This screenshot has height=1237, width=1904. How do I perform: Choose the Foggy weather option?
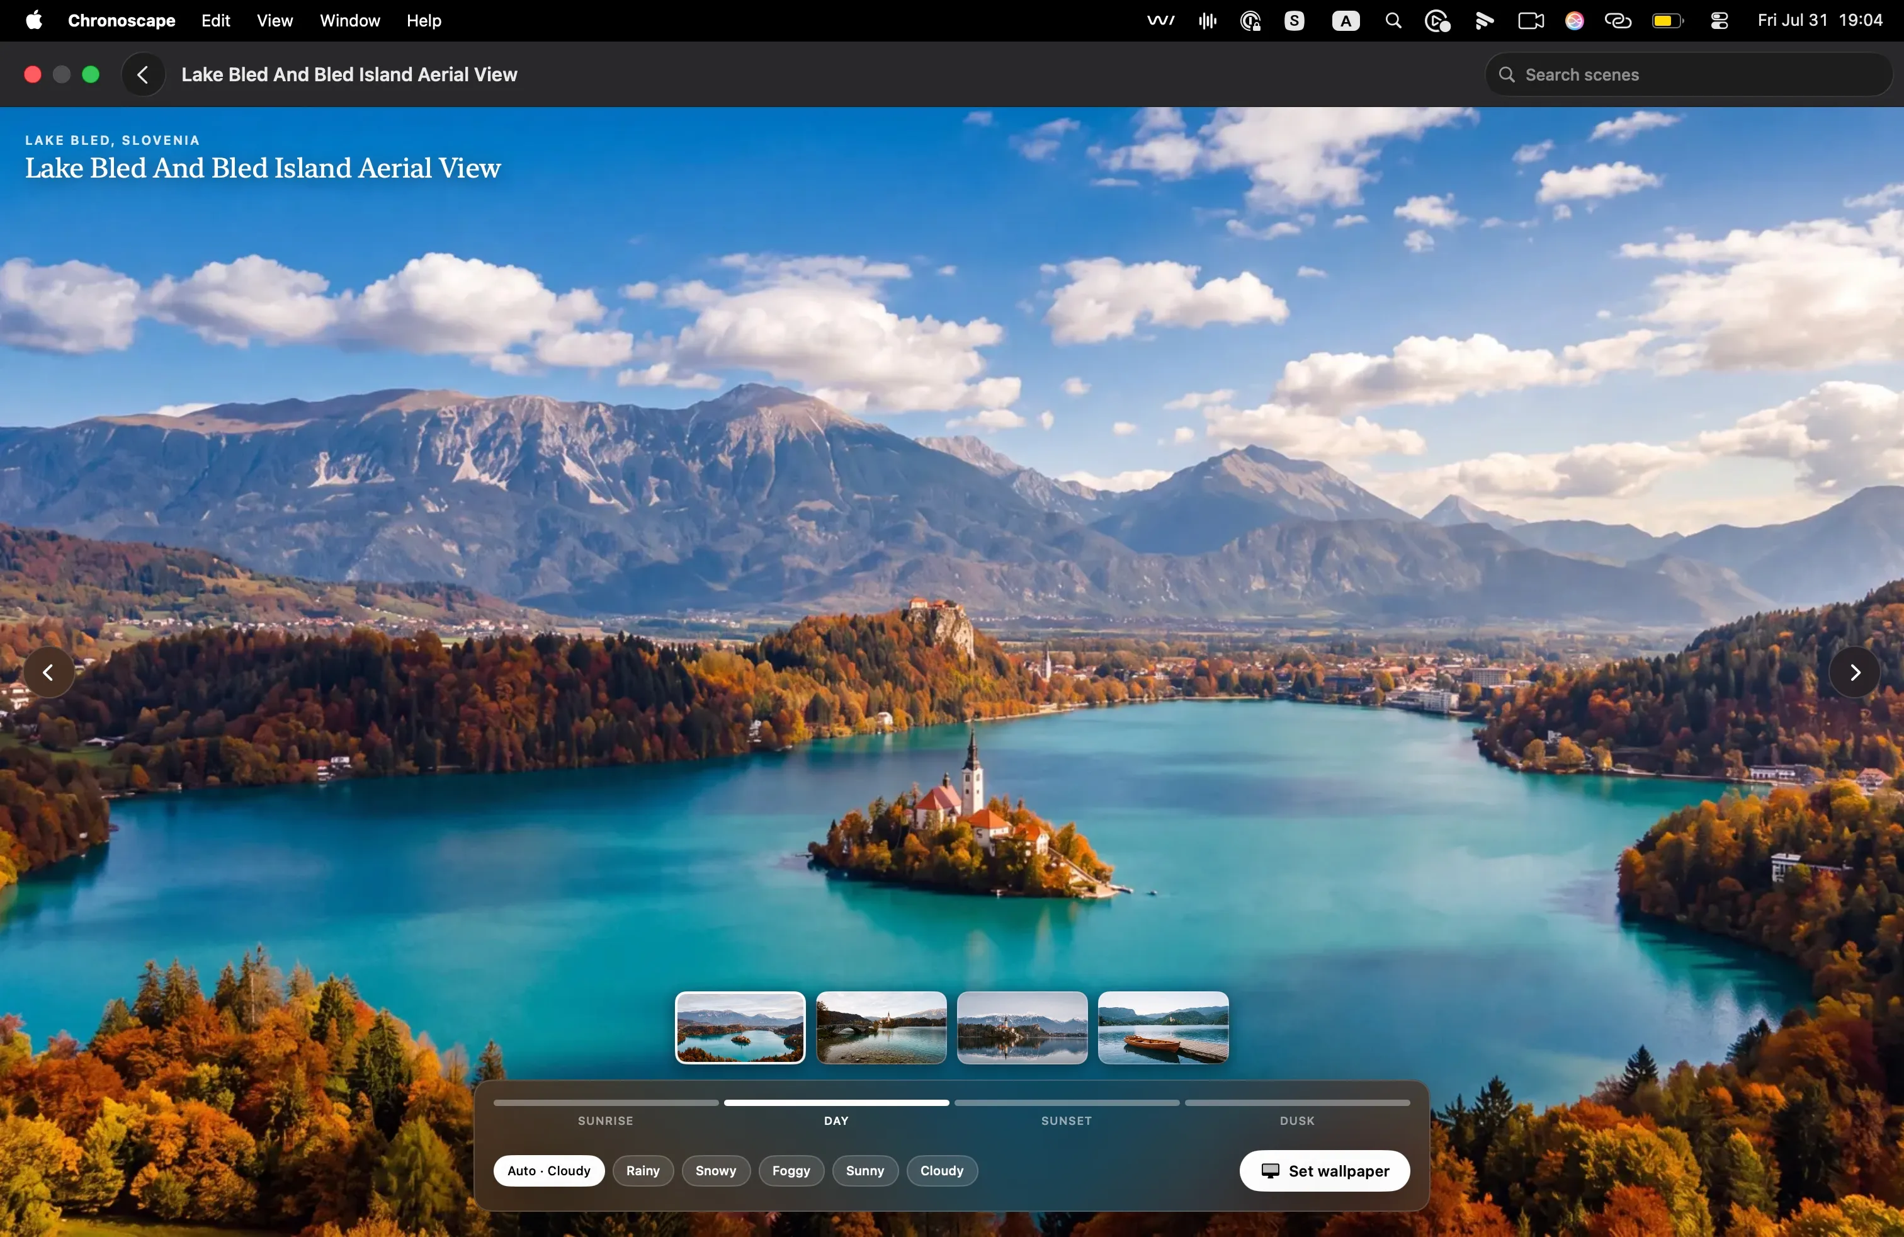pos(791,1170)
